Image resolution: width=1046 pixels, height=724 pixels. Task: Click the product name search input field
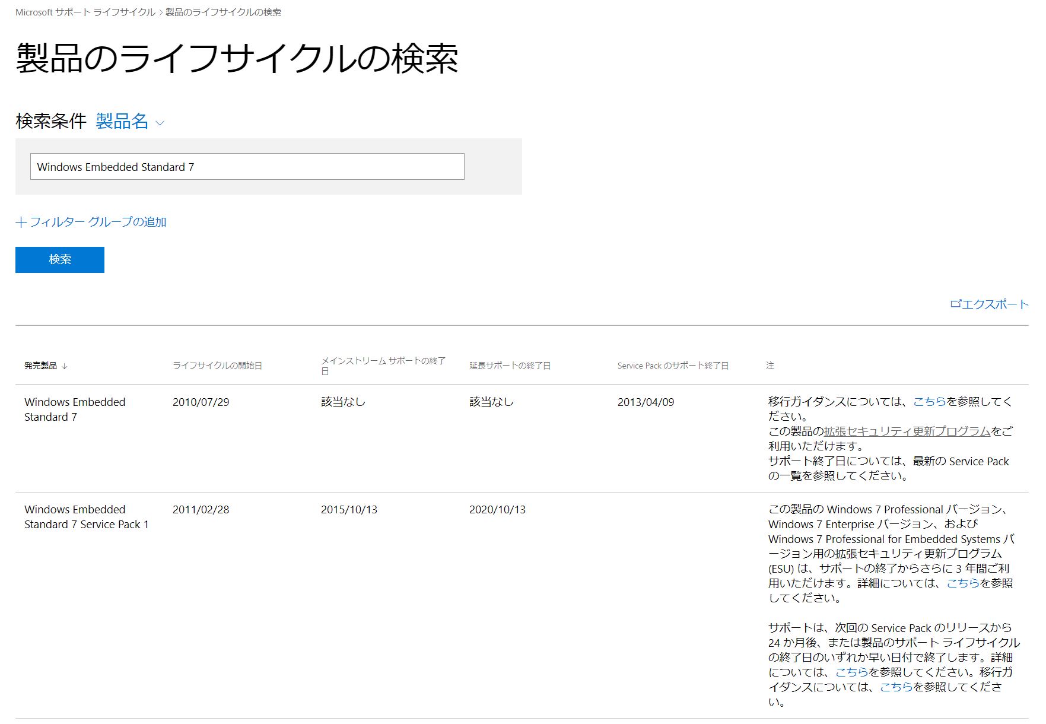(247, 167)
